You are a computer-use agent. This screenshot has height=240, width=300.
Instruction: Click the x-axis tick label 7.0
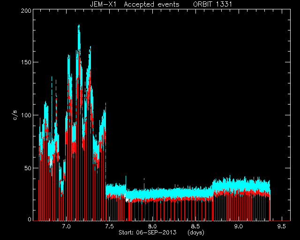coord(67,226)
